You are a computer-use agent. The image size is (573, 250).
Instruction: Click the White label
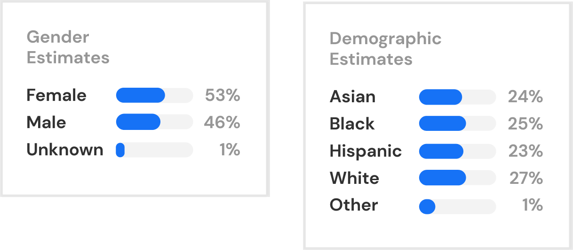tap(354, 178)
